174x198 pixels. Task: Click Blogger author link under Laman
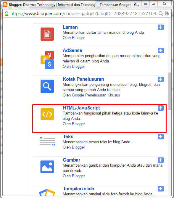[78, 38]
